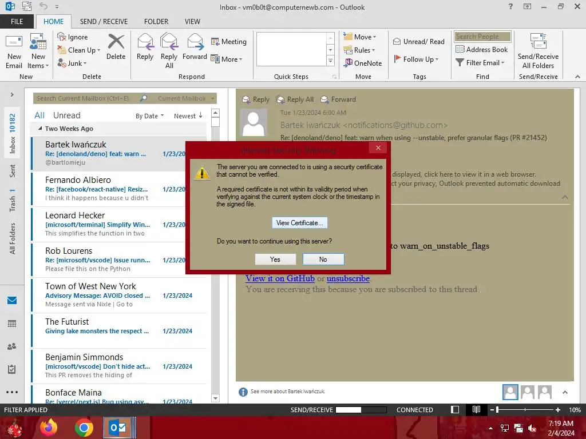
Task: Open more navigation options ellipsis
Action: pyautogui.click(x=12, y=392)
